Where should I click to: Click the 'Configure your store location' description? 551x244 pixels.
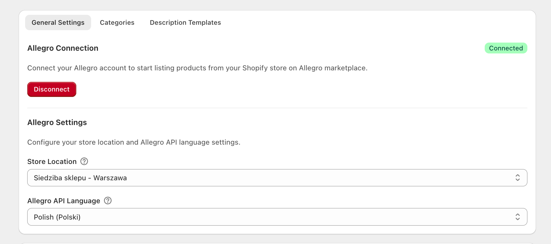click(x=134, y=142)
